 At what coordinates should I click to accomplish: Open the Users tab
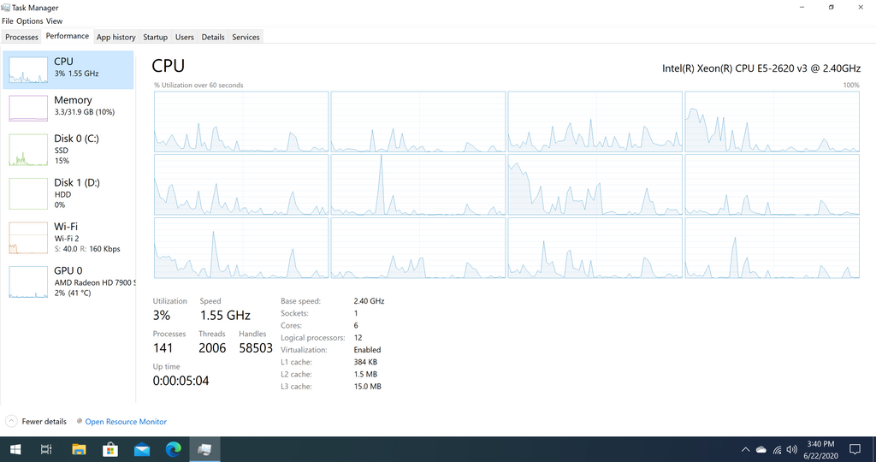tap(185, 37)
